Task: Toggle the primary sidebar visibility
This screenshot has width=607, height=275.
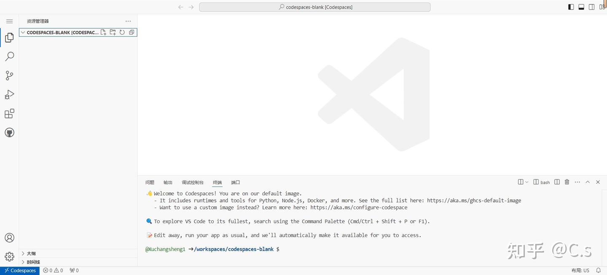Action: 570,7
